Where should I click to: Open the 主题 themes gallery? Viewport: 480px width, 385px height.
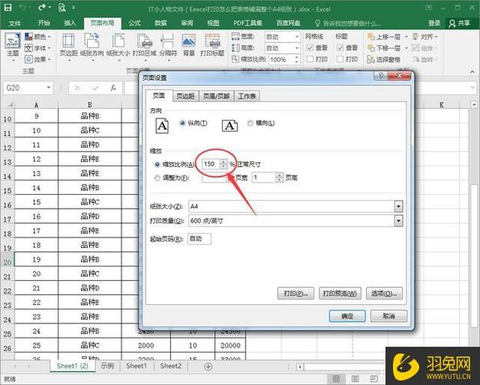click(x=12, y=46)
